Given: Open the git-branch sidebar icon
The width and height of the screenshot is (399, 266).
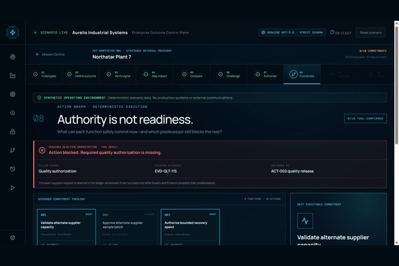Looking at the screenshot, I should click(12, 150).
